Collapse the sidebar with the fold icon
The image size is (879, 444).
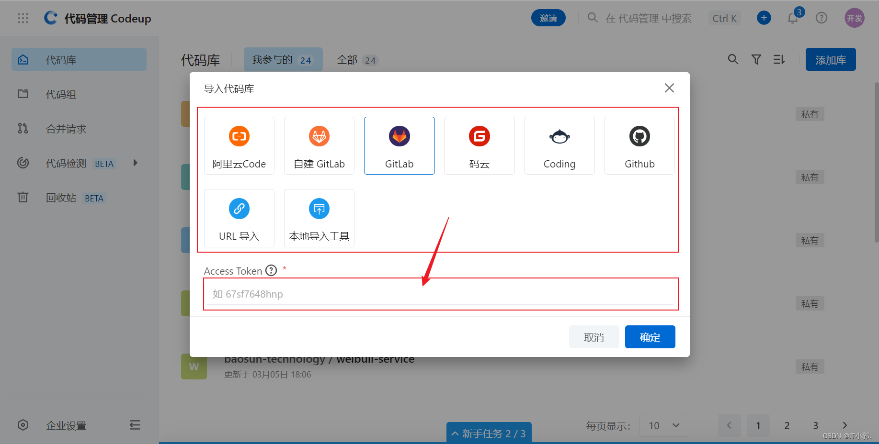[135, 425]
